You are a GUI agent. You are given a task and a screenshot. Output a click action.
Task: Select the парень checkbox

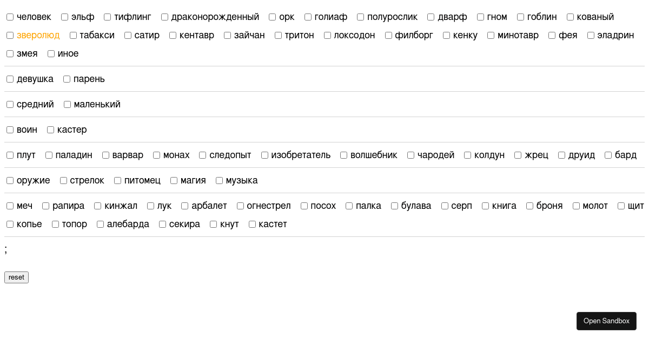(x=67, y=79)
